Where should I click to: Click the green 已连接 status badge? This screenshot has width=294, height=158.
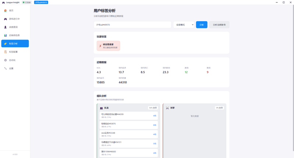tap(27, 3)
